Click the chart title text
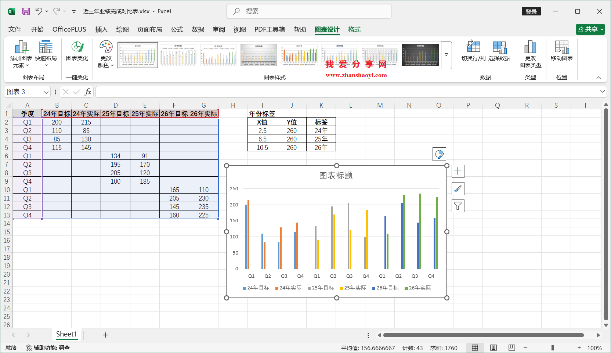This screenshot has height=353, width=611. tap(336, 176)
